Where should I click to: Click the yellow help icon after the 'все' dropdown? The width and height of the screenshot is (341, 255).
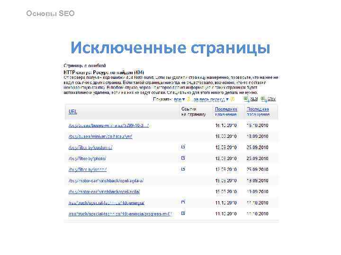point(188,99)
